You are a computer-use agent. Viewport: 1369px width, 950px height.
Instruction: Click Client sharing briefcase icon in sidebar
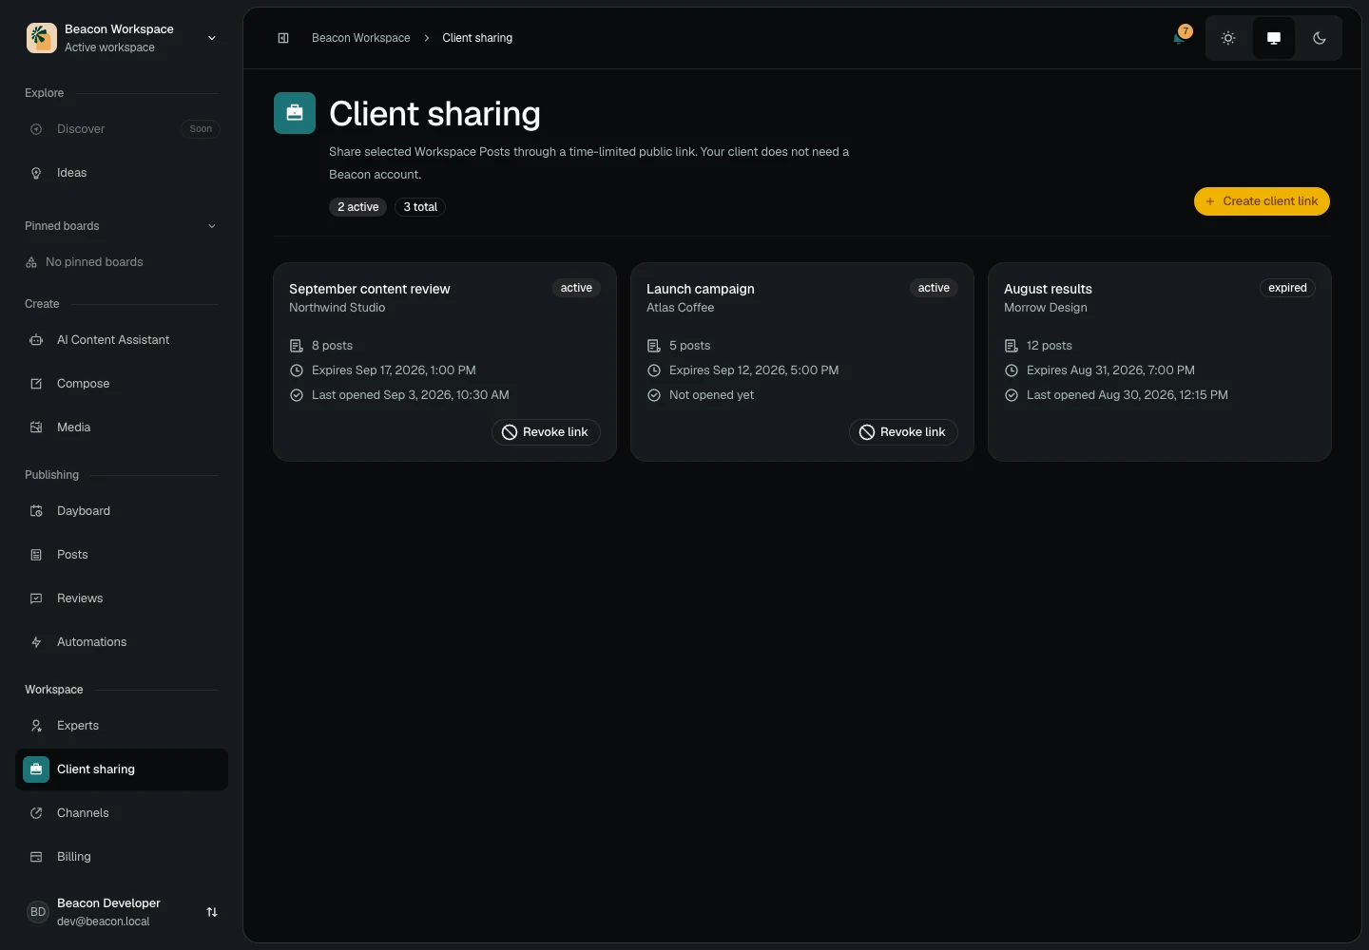click(36, 769)
